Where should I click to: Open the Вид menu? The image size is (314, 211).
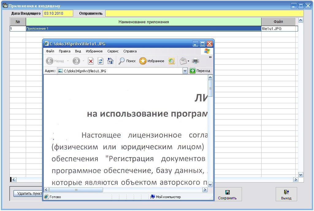(78, 51)
